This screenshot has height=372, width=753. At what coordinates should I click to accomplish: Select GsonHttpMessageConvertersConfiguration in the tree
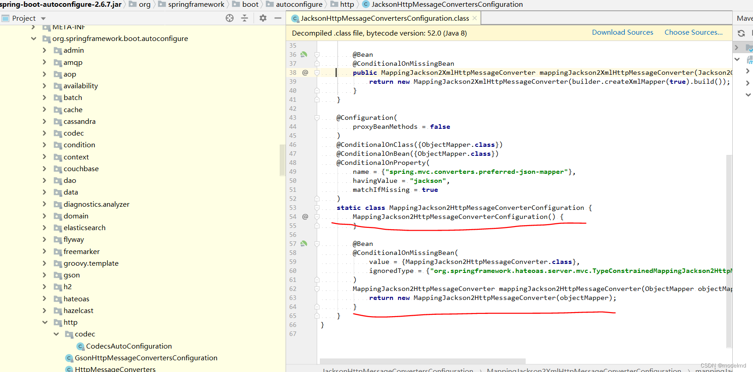146,358
